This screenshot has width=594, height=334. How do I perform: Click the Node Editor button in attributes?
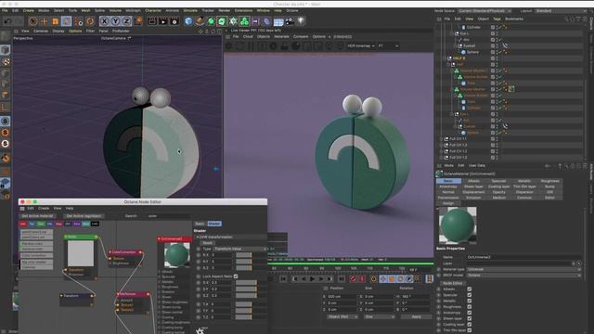(452, 283)
